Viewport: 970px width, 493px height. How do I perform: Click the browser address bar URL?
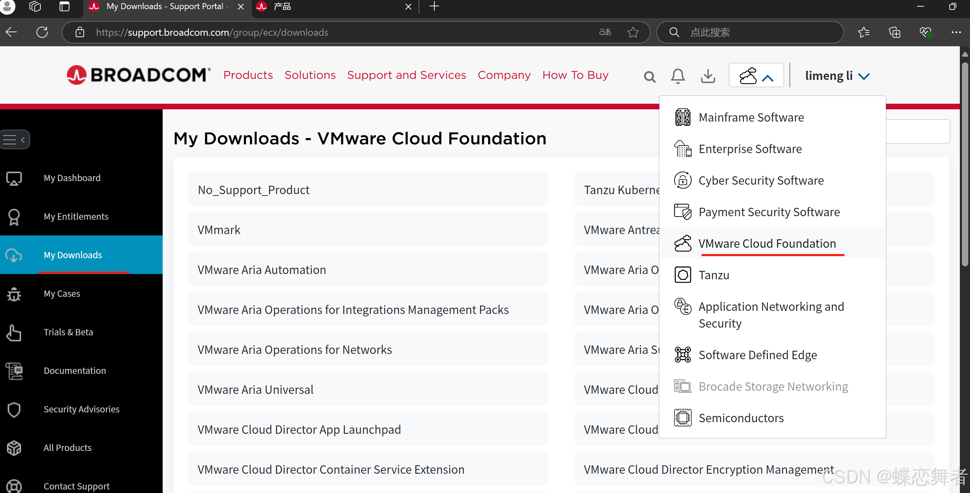[212, 32]
